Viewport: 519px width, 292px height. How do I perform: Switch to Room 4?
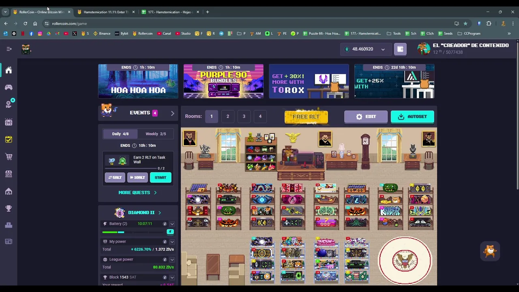[260, 116]
